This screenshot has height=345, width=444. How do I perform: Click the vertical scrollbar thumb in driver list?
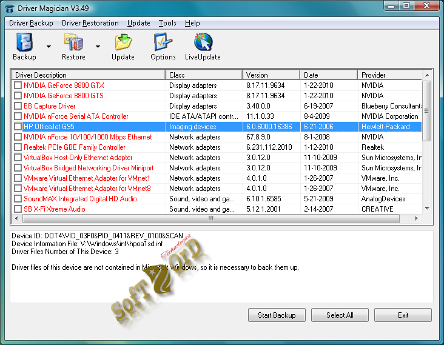427,111
